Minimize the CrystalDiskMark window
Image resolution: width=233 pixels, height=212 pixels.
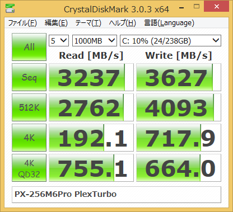181,8
